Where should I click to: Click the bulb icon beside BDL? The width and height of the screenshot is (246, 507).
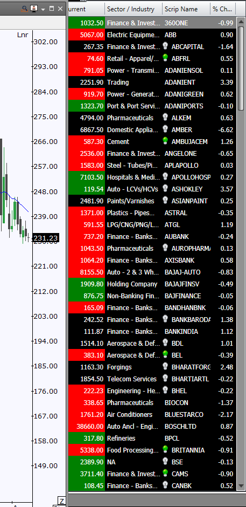tap(165, 343)
